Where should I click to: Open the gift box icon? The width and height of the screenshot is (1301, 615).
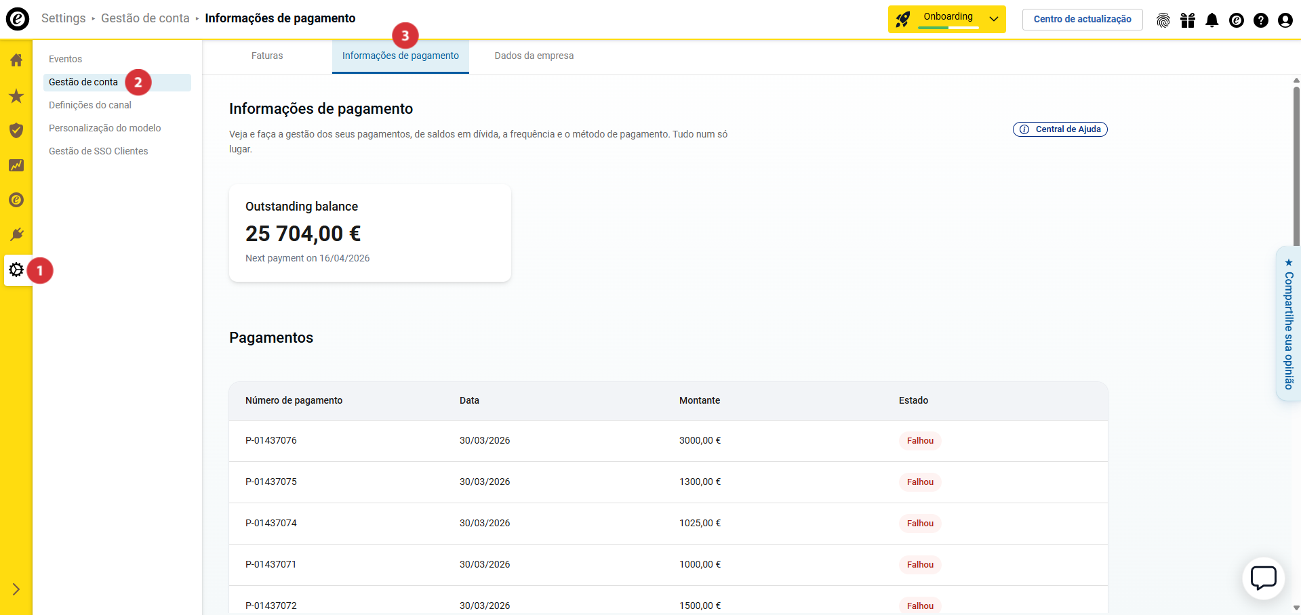(1187, 20)
